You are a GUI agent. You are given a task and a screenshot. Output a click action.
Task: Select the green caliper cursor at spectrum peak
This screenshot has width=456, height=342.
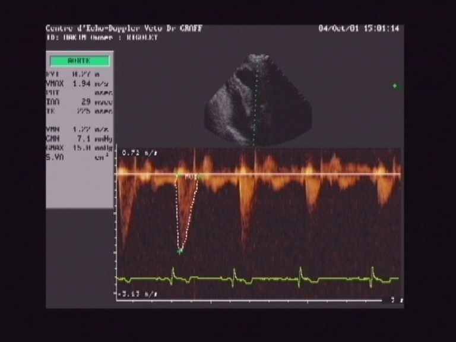180,251
